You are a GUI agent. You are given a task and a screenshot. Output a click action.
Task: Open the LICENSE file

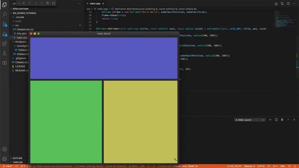pyautogui.click(x=20, y=66)
